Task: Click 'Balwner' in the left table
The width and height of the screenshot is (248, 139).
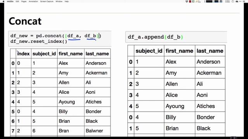Action: [94, 131]
